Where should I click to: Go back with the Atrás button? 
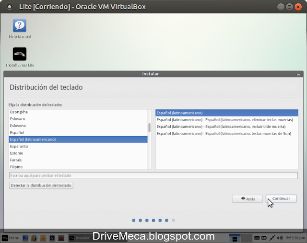248,199
